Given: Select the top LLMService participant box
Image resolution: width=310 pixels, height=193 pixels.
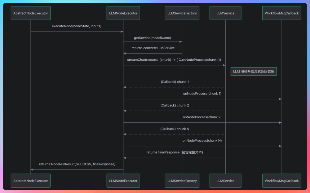Looking at the screenshot, I should (x=225, y=13).
